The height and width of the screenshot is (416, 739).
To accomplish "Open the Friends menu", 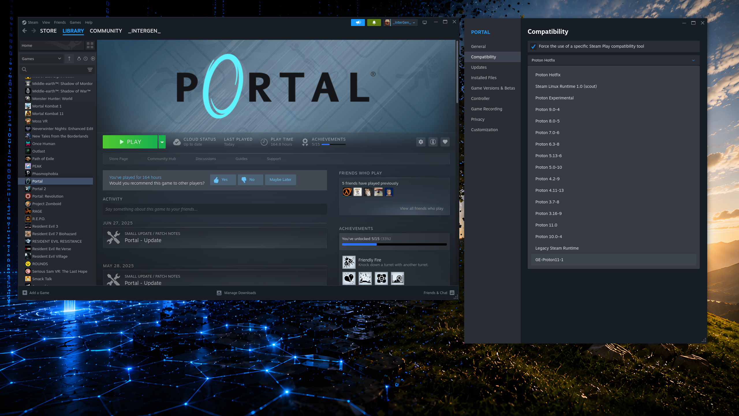I will pyautogui.click(x=60, y=23).
